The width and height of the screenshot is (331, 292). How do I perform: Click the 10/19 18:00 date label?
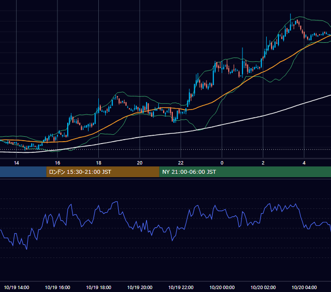click(x=99, y=287)
